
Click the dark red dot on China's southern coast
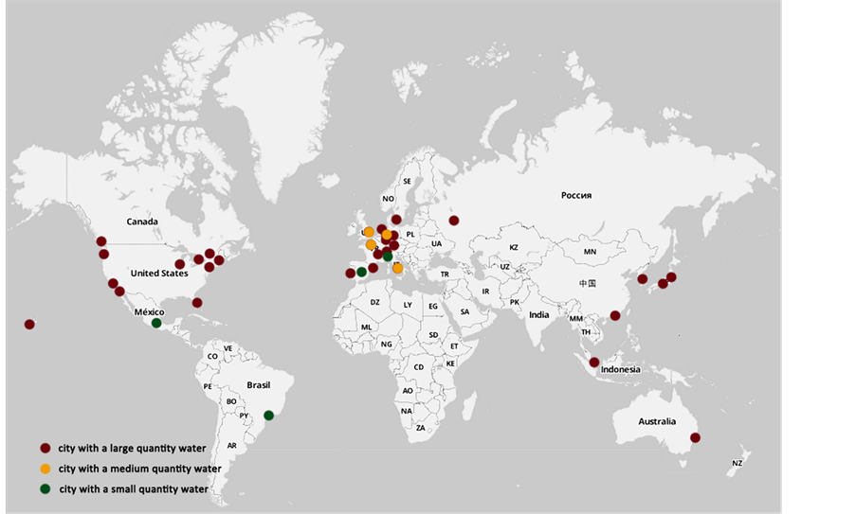[x=615, y=315]
